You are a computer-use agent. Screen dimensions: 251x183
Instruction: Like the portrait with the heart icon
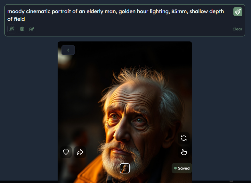[66, 152]
